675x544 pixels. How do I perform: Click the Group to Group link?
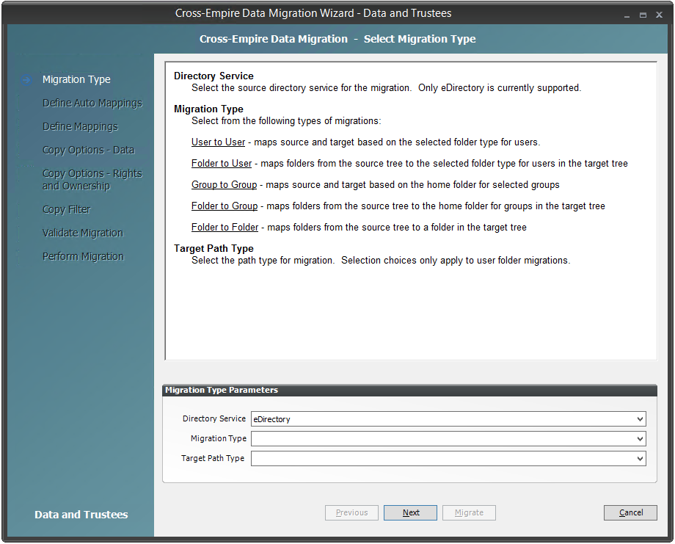[x=224, y=185]
